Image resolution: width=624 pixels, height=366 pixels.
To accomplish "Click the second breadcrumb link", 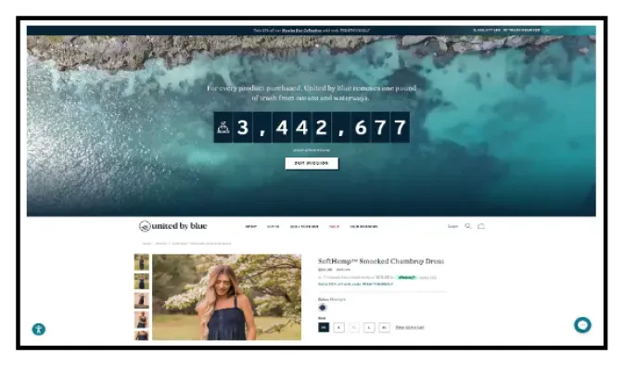I will point(161,244).
